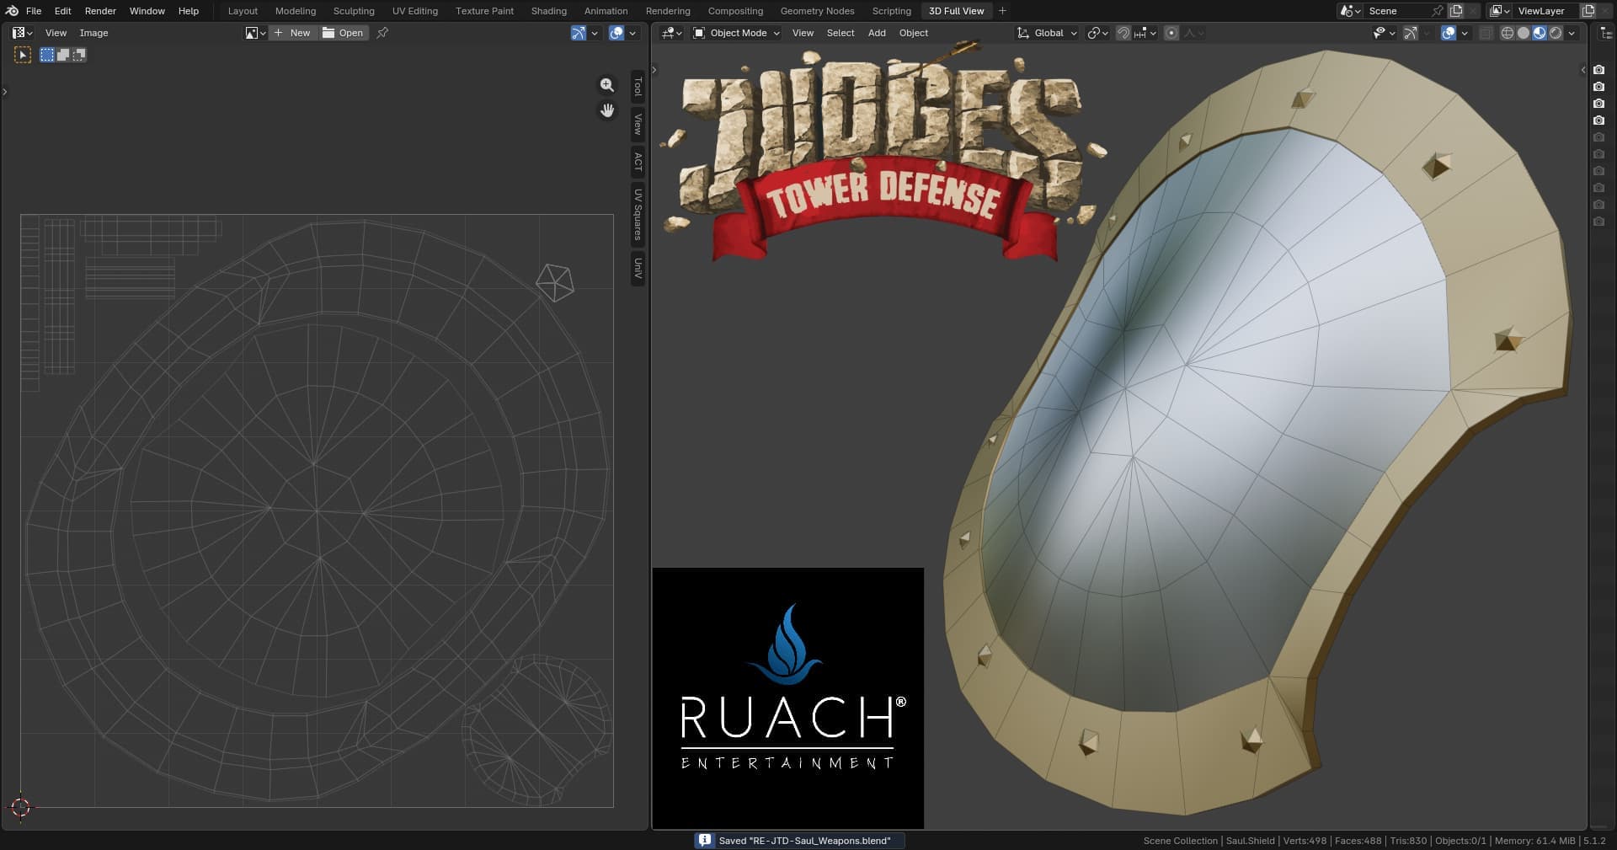Toggle proportional editing in the 3D viewport

pos(1171,33)
